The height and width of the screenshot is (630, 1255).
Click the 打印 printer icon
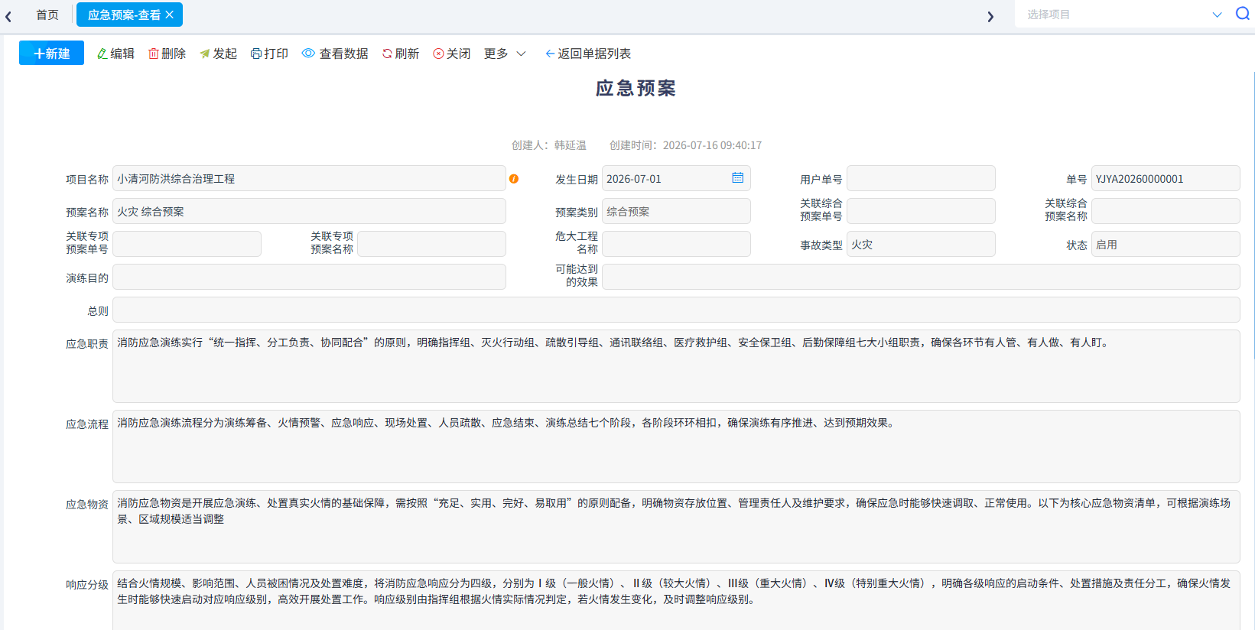click(256, 54)
